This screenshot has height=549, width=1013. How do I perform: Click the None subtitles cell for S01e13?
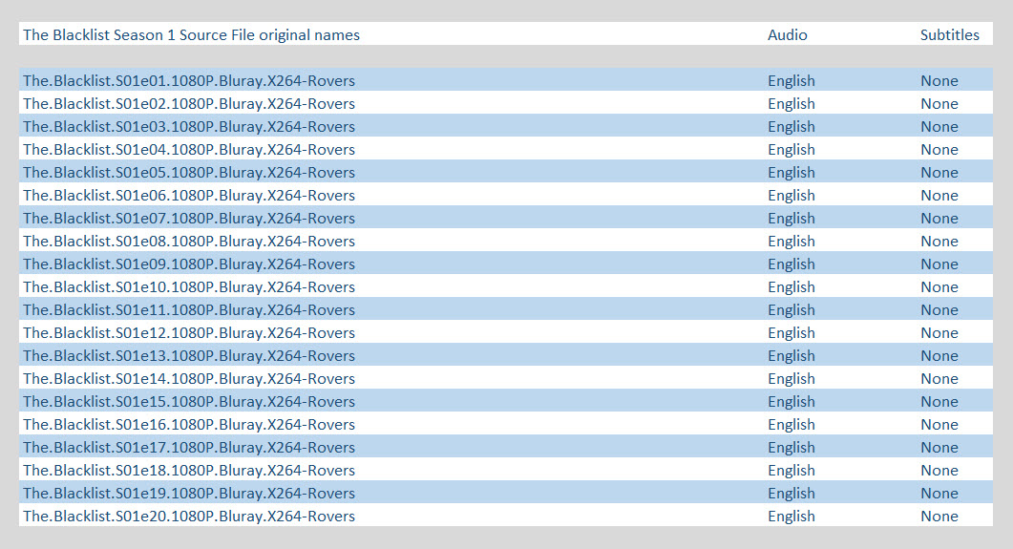[x=939, y=356]
